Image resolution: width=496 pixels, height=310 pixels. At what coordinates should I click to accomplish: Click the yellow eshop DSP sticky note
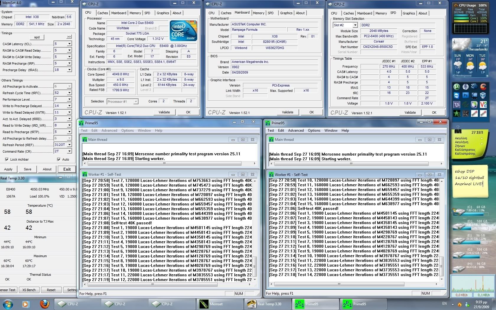point(470,182)
